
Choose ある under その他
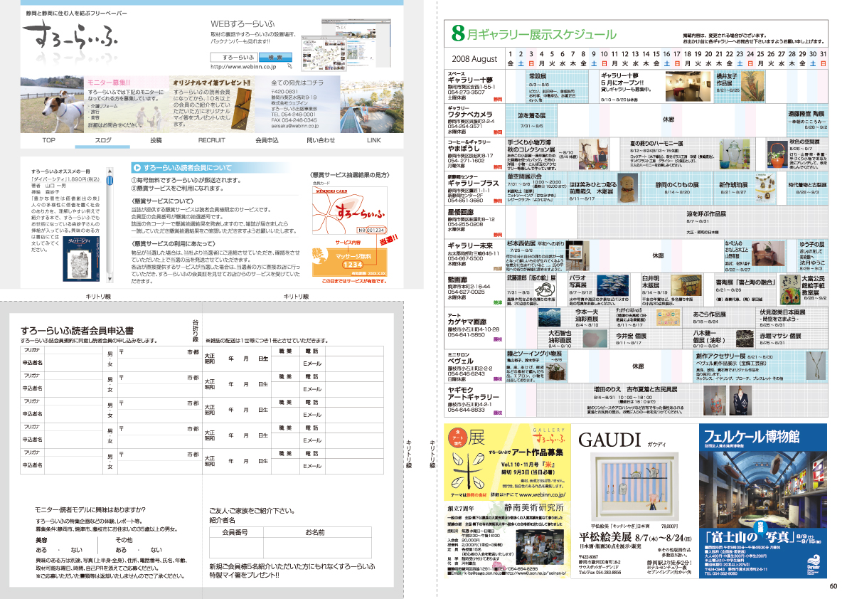[121, 550]
